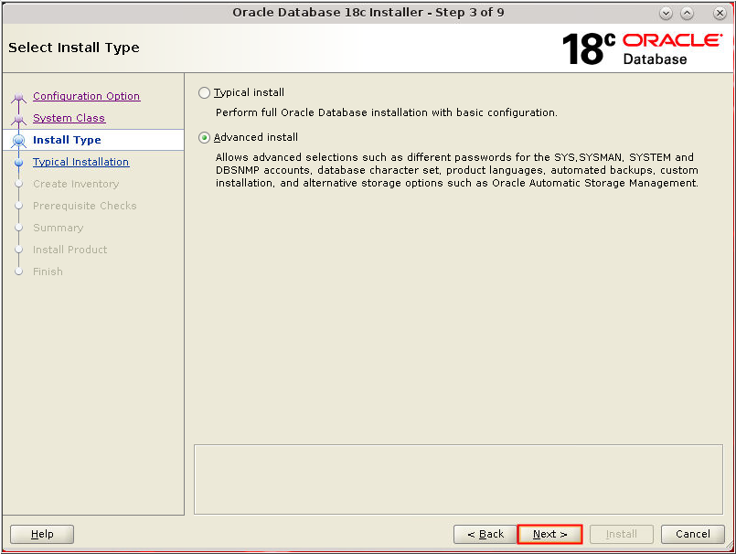Open the Typical Installation link

[x=80, y=162]
